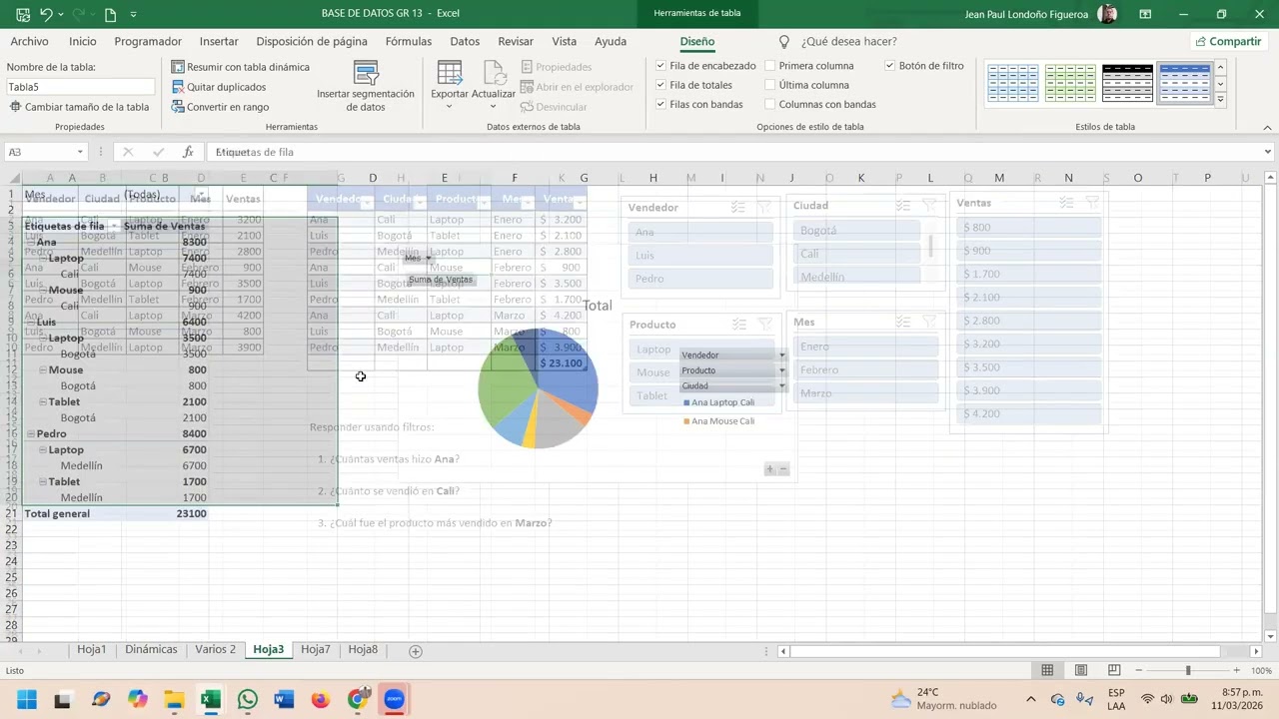Open the Disposición de página tab
The height and width of the screenshot is (719, 1279).
(312, 41)
